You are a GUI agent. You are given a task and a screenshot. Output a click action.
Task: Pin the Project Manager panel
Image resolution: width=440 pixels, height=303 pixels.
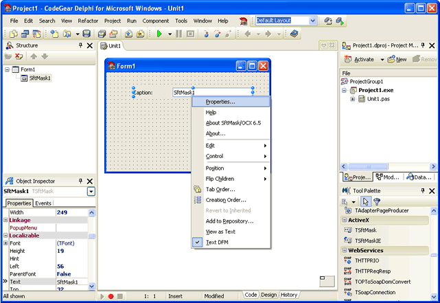423,45
